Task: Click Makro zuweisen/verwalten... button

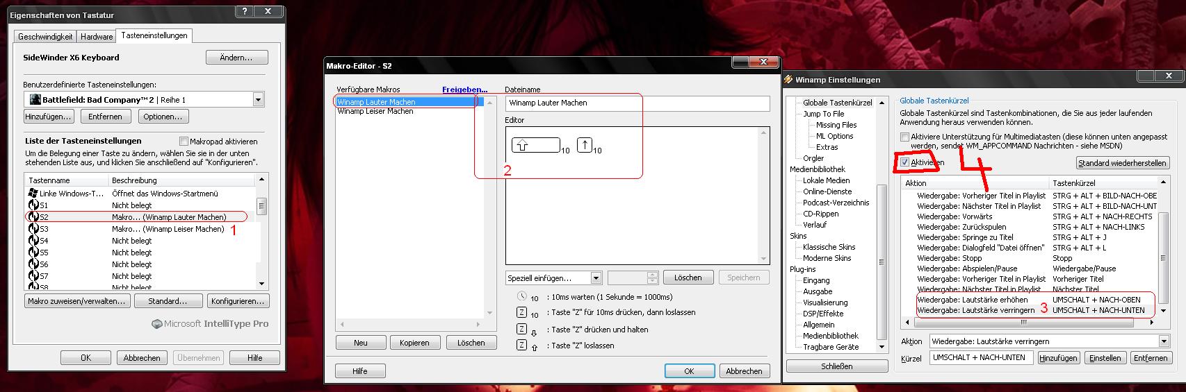Action: [76, 301]
